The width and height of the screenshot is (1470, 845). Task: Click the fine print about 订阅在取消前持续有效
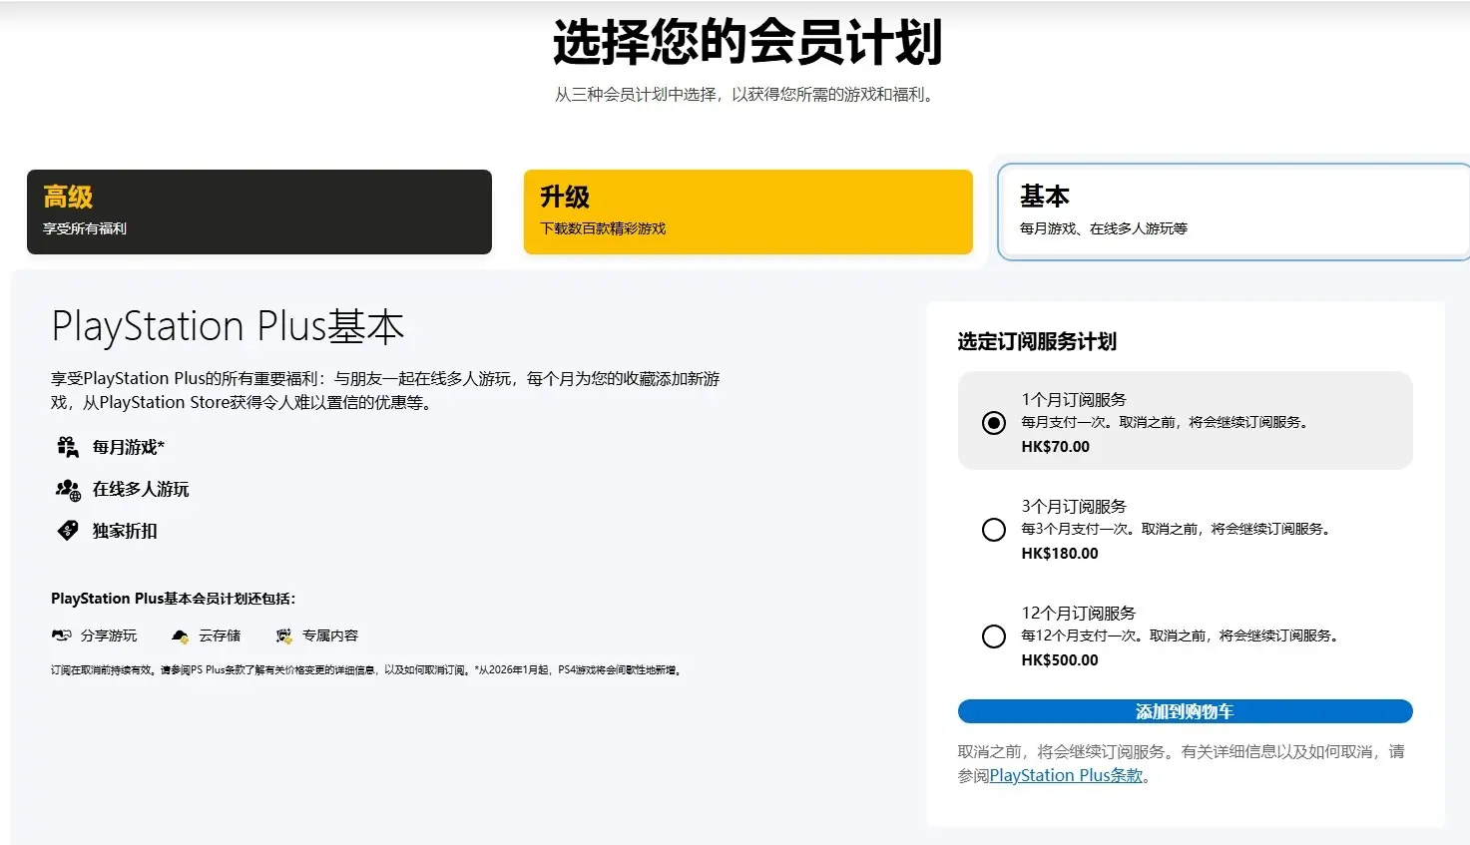click(x=367, y=670)
